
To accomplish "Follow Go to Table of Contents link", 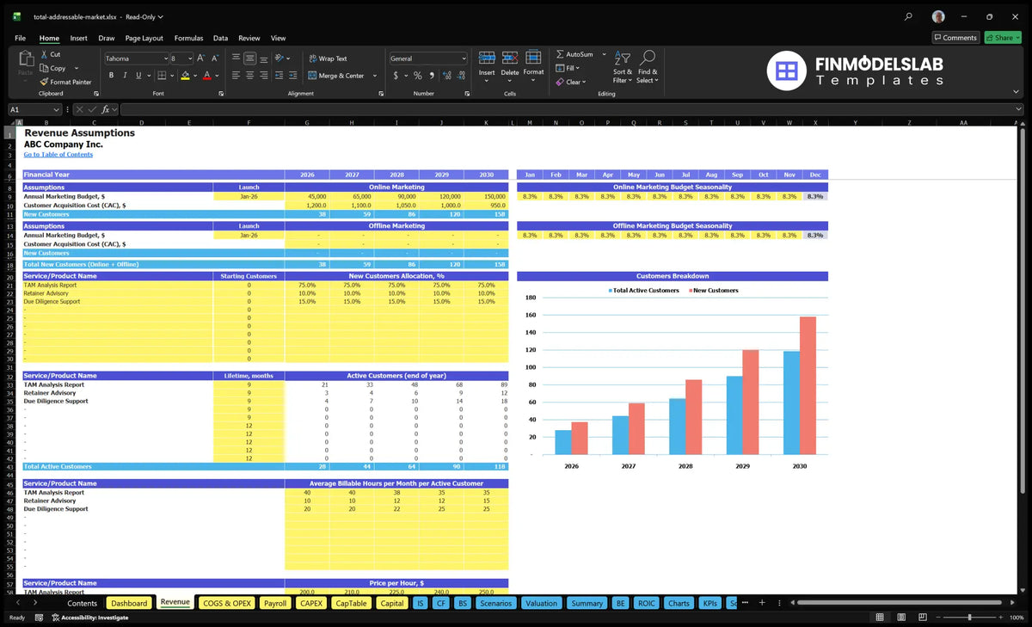I will coord(58,155).
